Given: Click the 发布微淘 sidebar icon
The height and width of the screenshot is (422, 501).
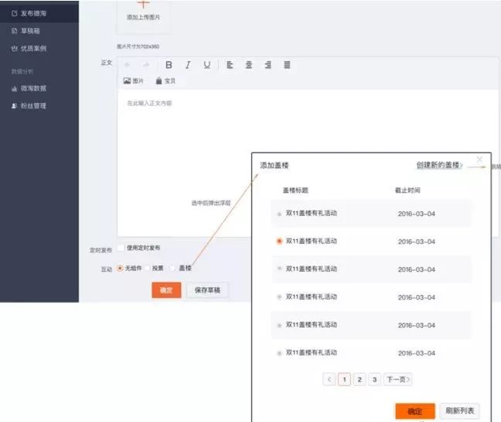Looking at the screenshot, I should 14,13.
